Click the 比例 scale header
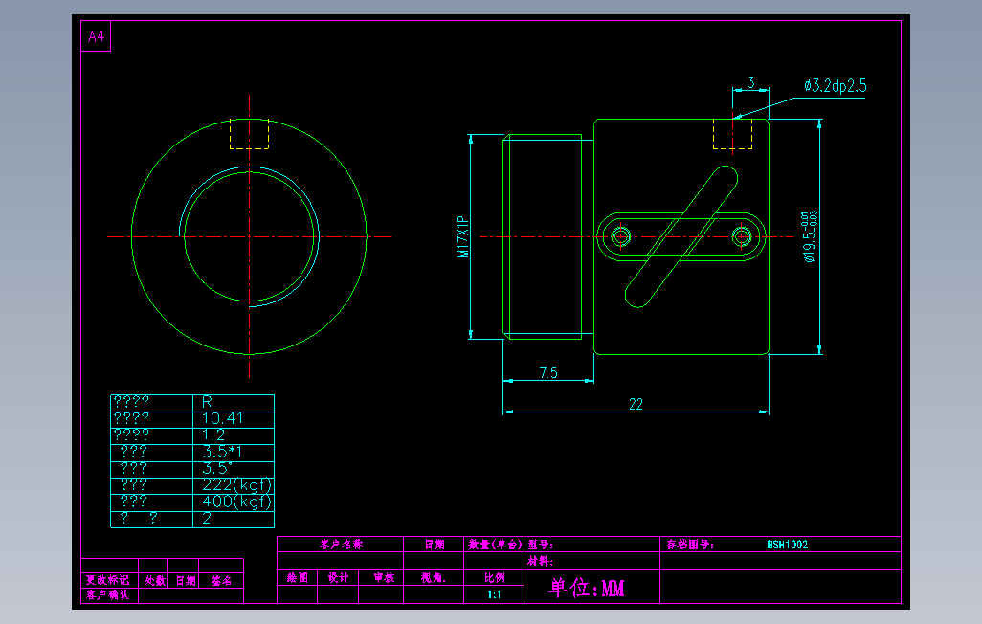 pyautogui.click(x=494, y=578)
